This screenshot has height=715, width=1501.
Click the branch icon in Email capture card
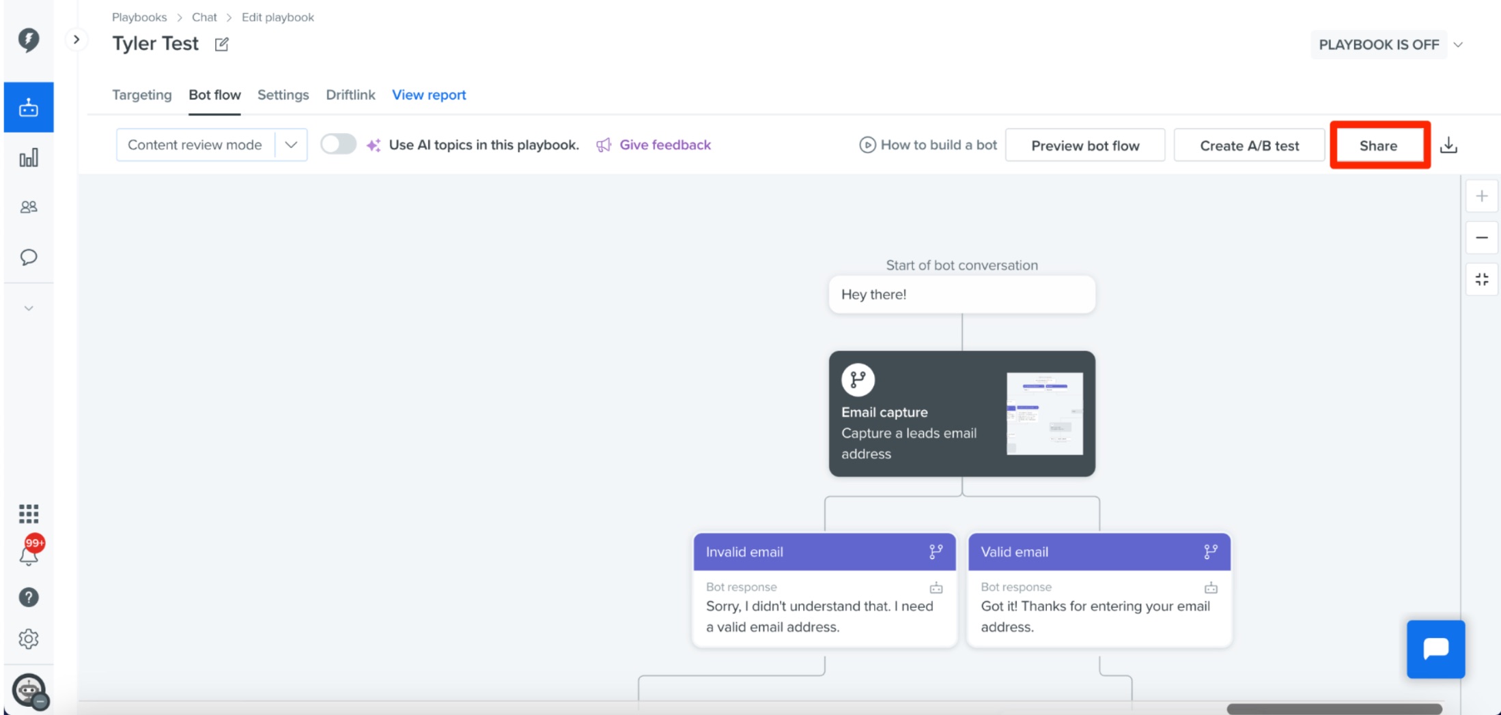tap(858, 380)
